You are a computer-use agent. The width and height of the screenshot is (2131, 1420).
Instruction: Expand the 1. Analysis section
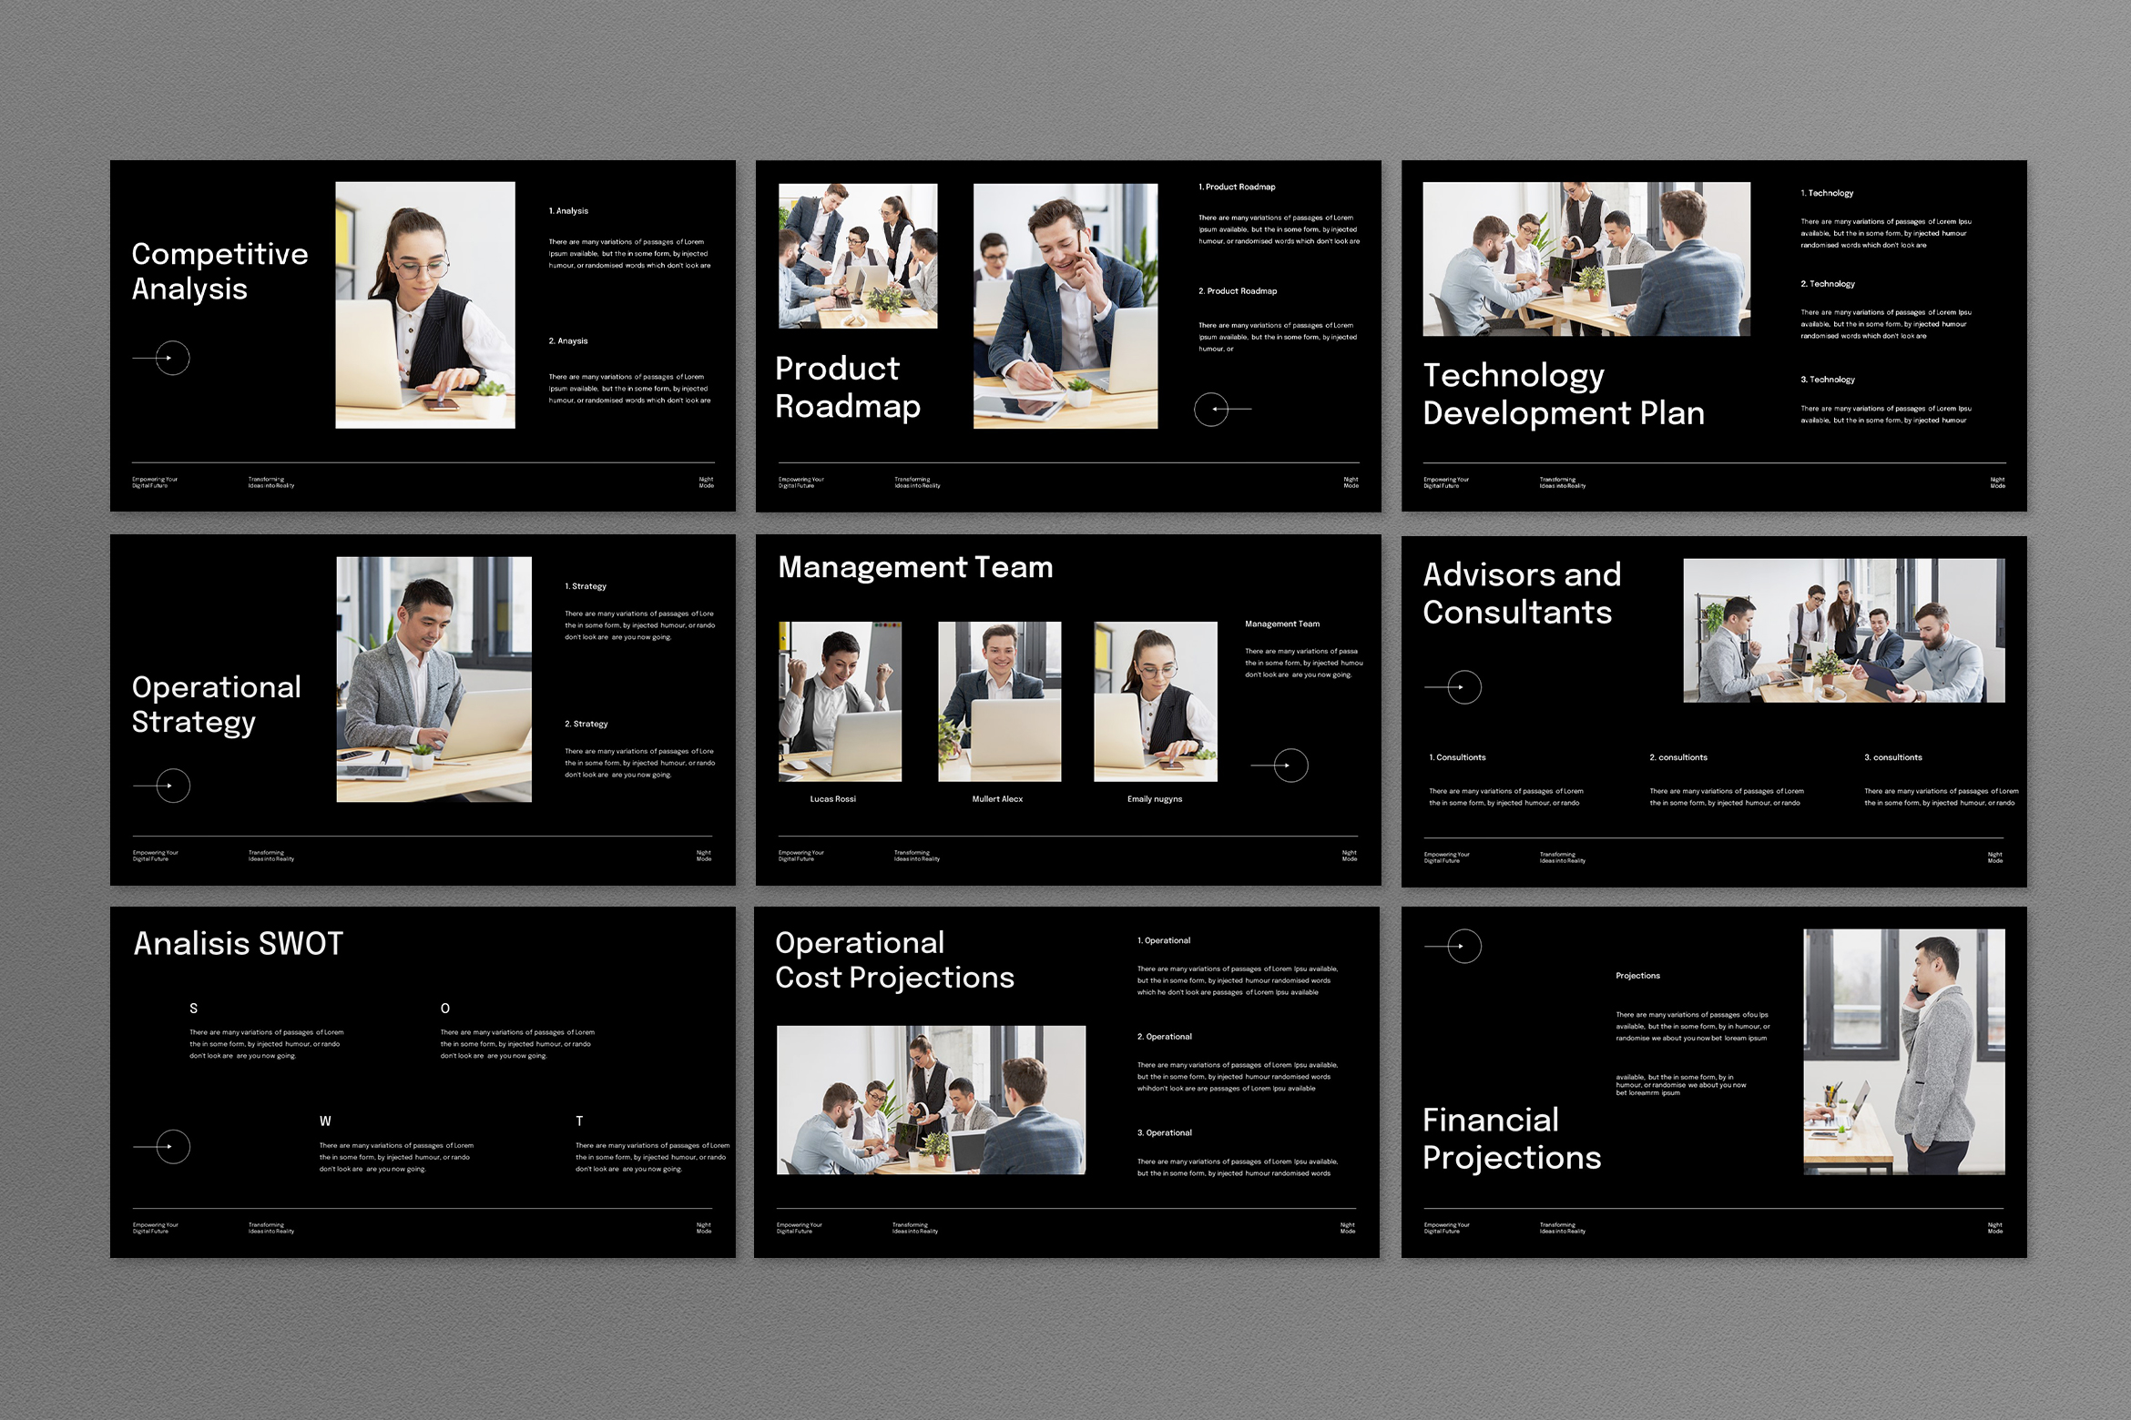point(567,210)
